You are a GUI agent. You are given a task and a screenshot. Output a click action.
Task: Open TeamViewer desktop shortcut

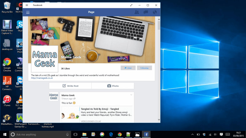[x=19, y=83]
